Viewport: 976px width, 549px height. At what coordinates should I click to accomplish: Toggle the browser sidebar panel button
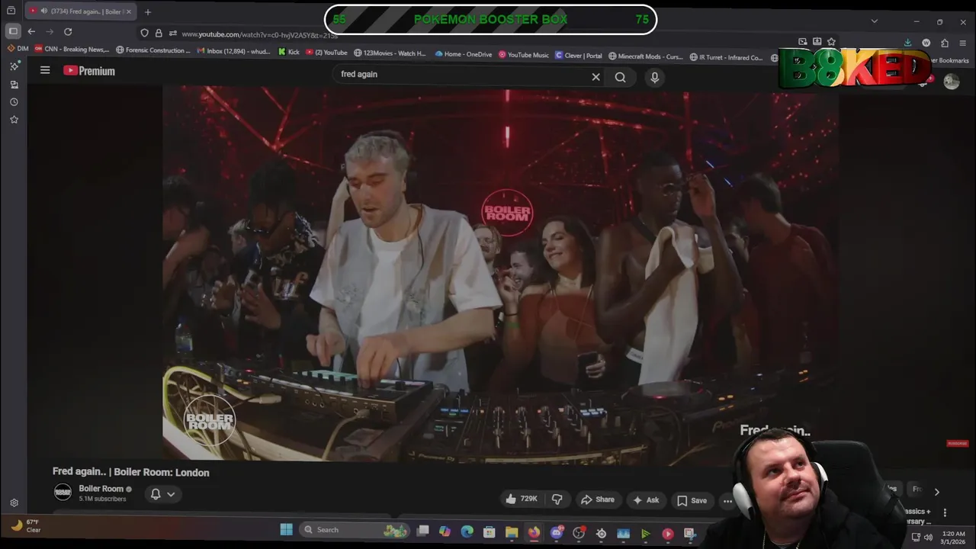click(x=13, y=31)
